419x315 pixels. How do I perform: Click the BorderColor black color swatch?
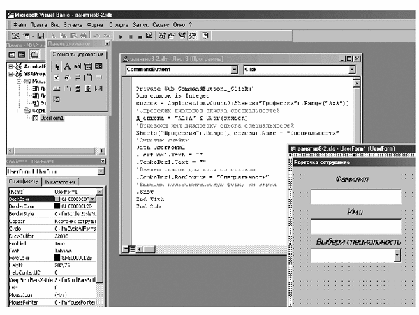click(x=57, y=206)
